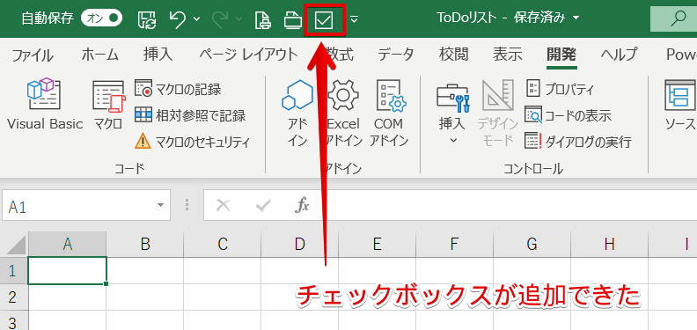Select column C header
Viewport: 697px width, 330px height.
click(223, 244)
